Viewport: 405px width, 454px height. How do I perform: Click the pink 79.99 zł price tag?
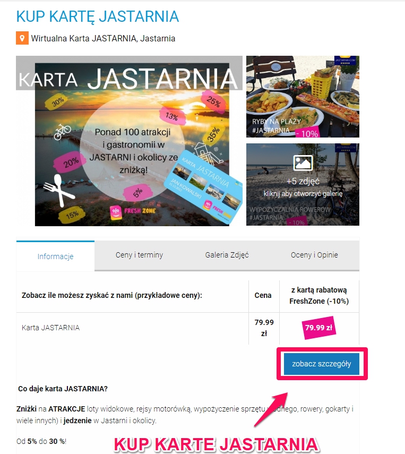(x=318, y=328)
